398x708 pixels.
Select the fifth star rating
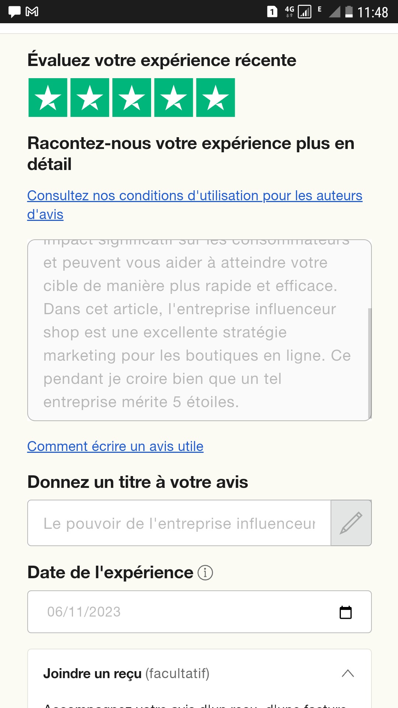pos(216,98)
